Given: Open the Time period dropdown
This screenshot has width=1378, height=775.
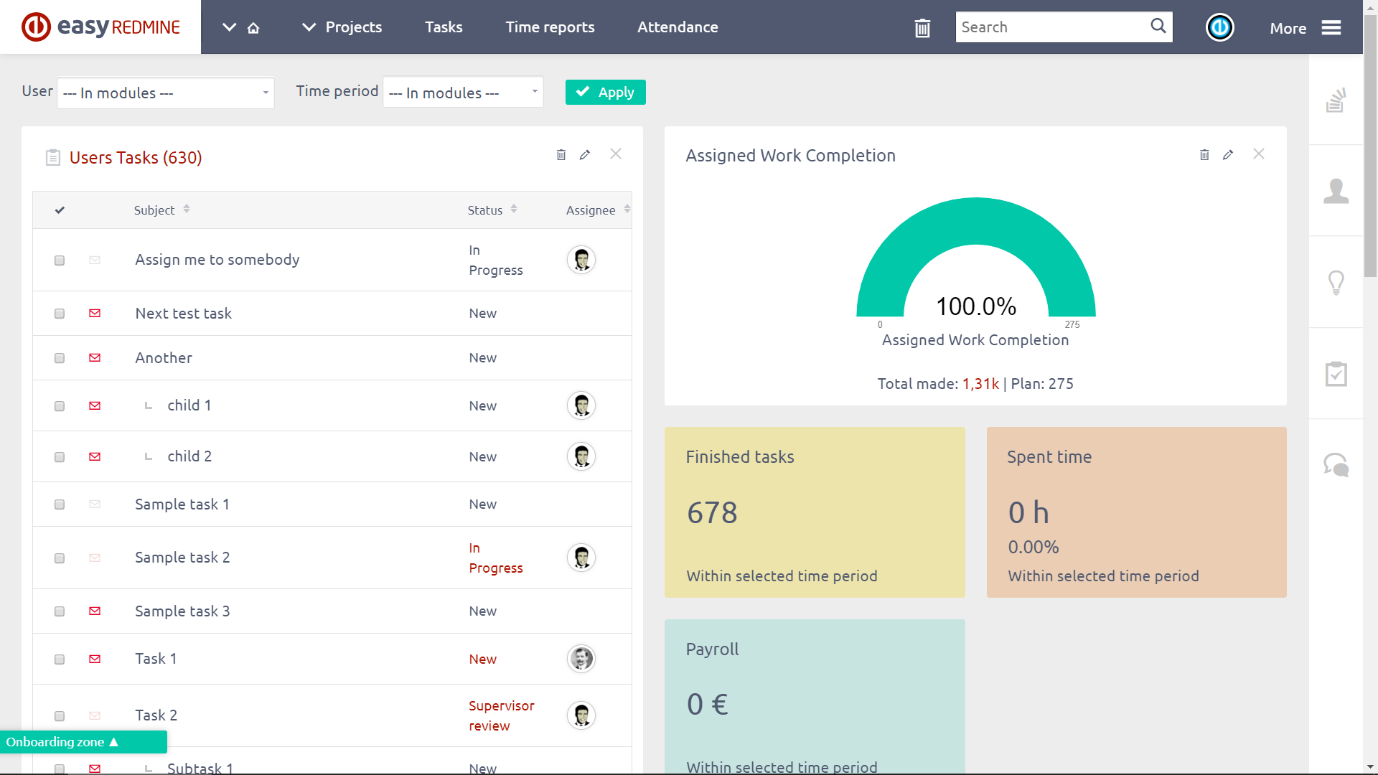Looking at the screenshot, I should click(463, 93).
